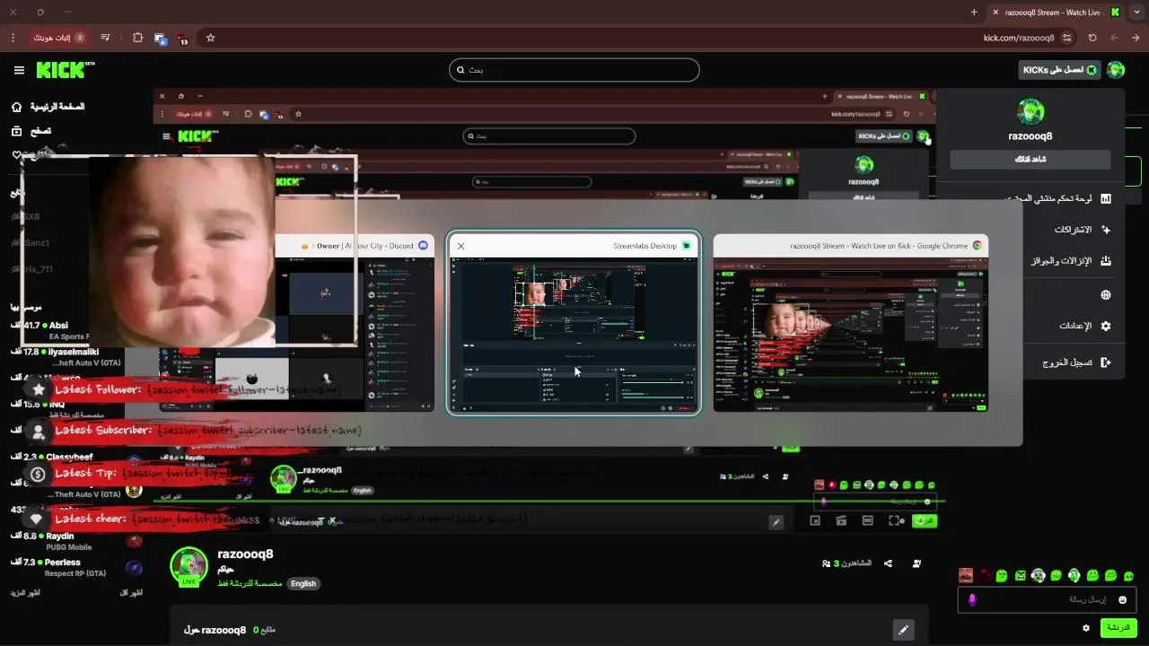Screen dimensions: 1149x646
Task: Click the Chrome three-dot menu
Action: pyautogui.click(x=13, y=38)
